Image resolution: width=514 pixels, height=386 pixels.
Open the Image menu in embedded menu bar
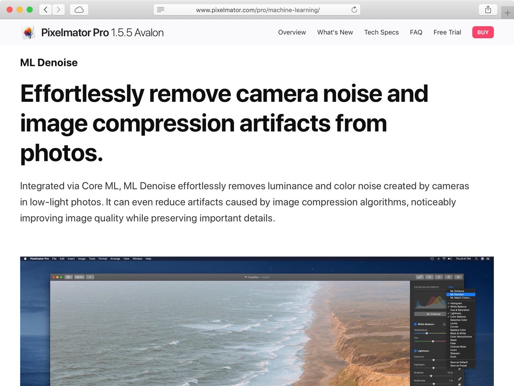click(x=82, y=259)
